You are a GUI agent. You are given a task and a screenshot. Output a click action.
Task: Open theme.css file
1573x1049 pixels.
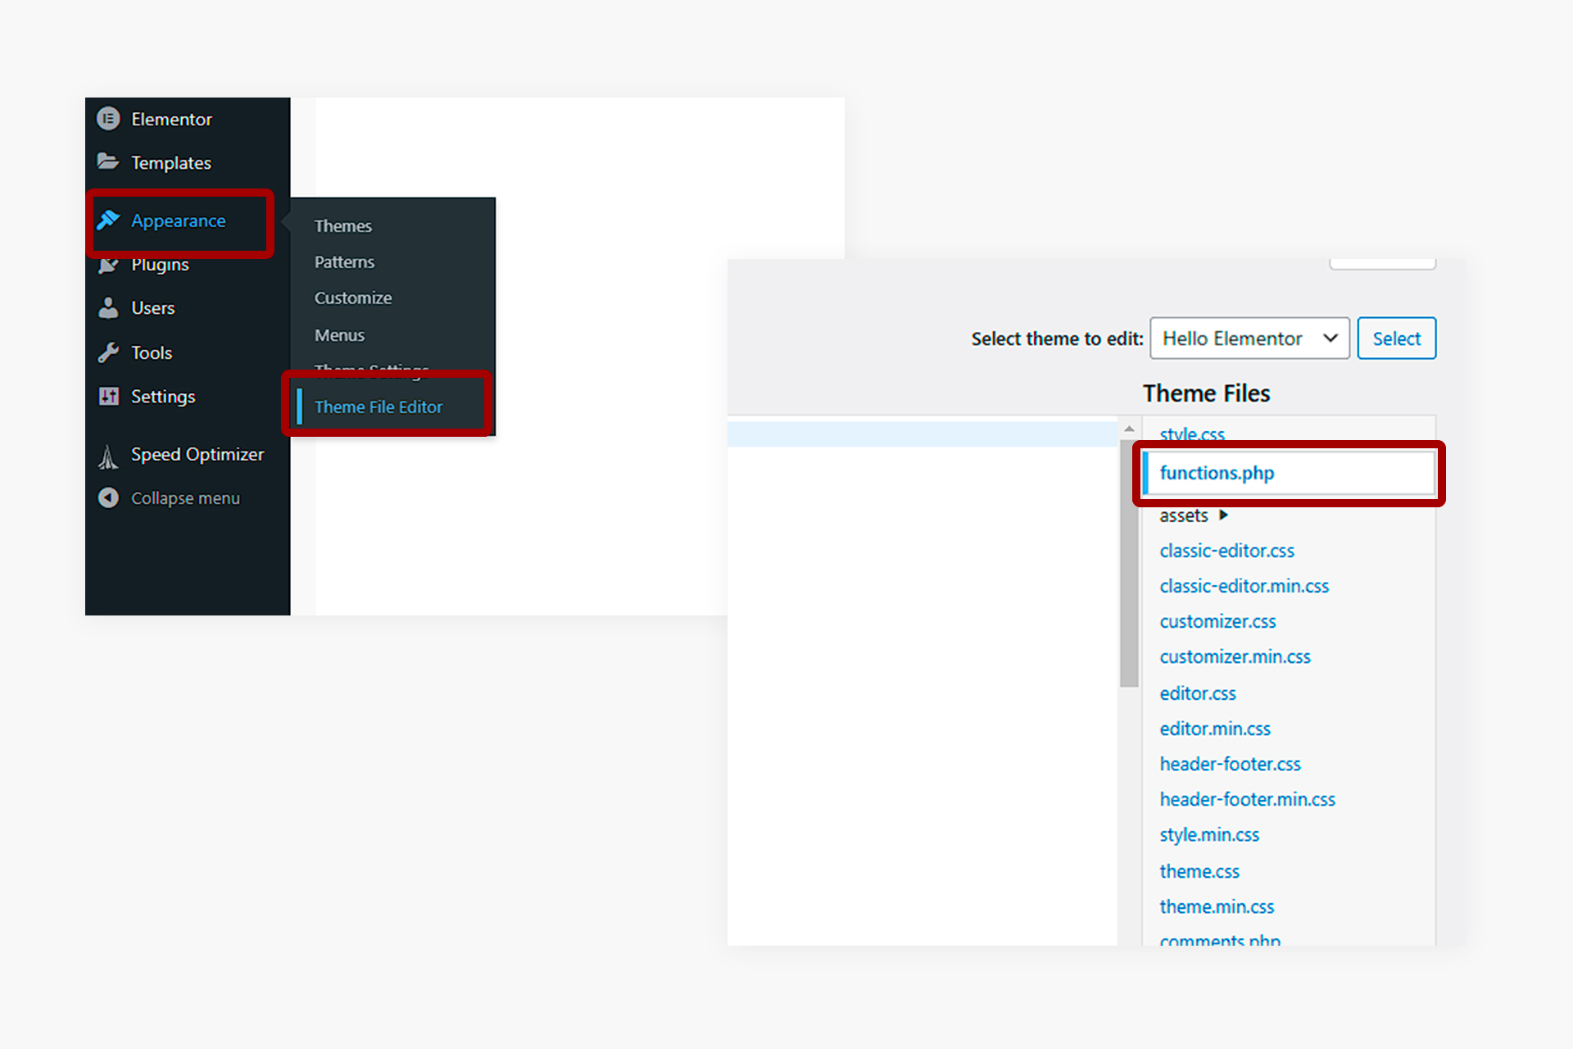click(1199, 871)
